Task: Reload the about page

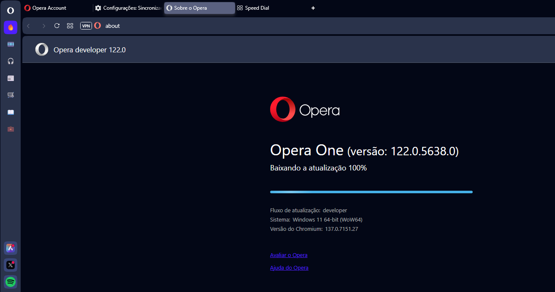Action: [57, 26]
